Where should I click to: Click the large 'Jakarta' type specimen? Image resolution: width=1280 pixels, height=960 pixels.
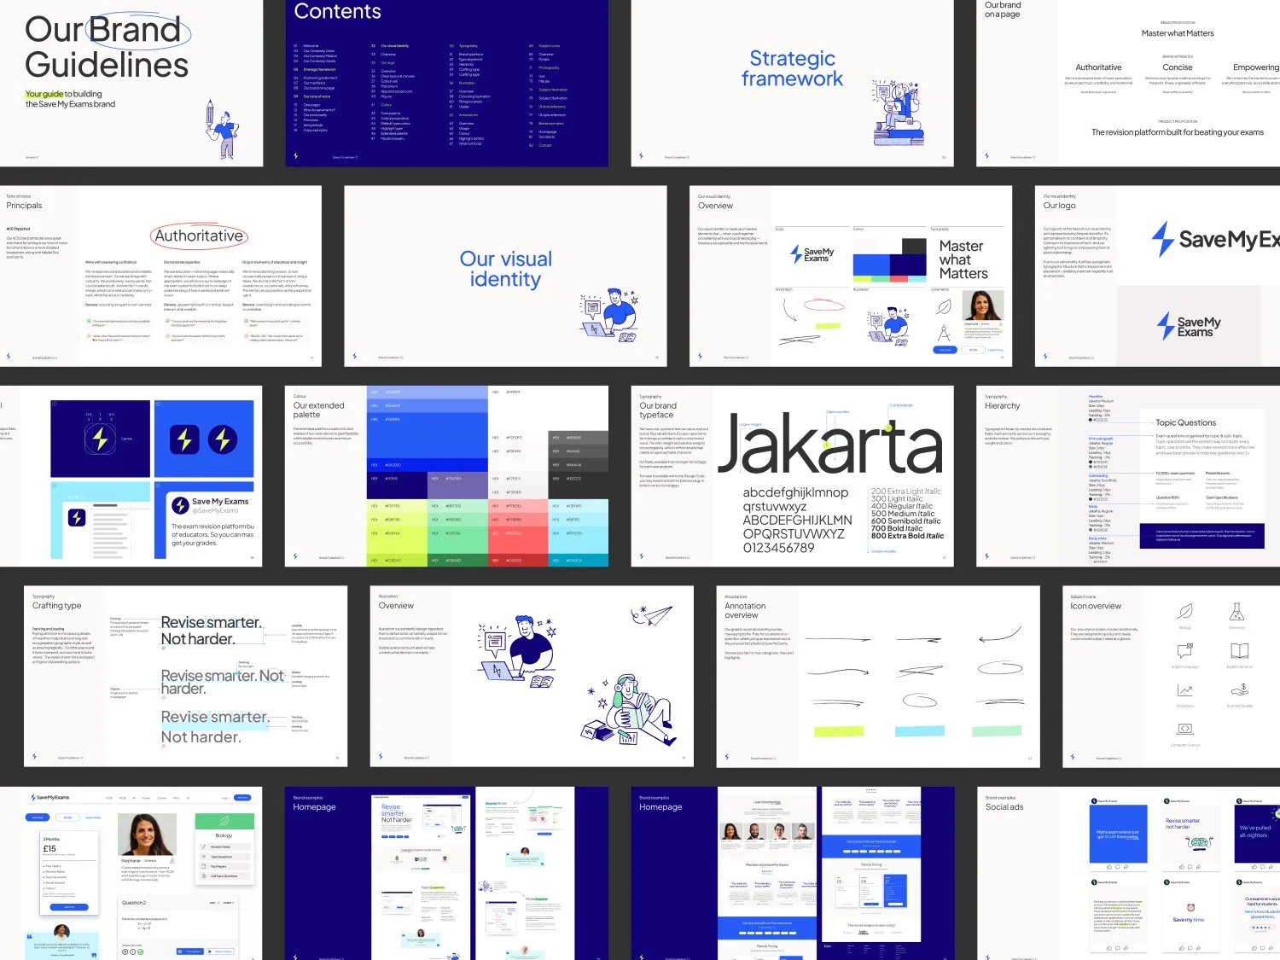pyautogui.click(x=829, y=444)
